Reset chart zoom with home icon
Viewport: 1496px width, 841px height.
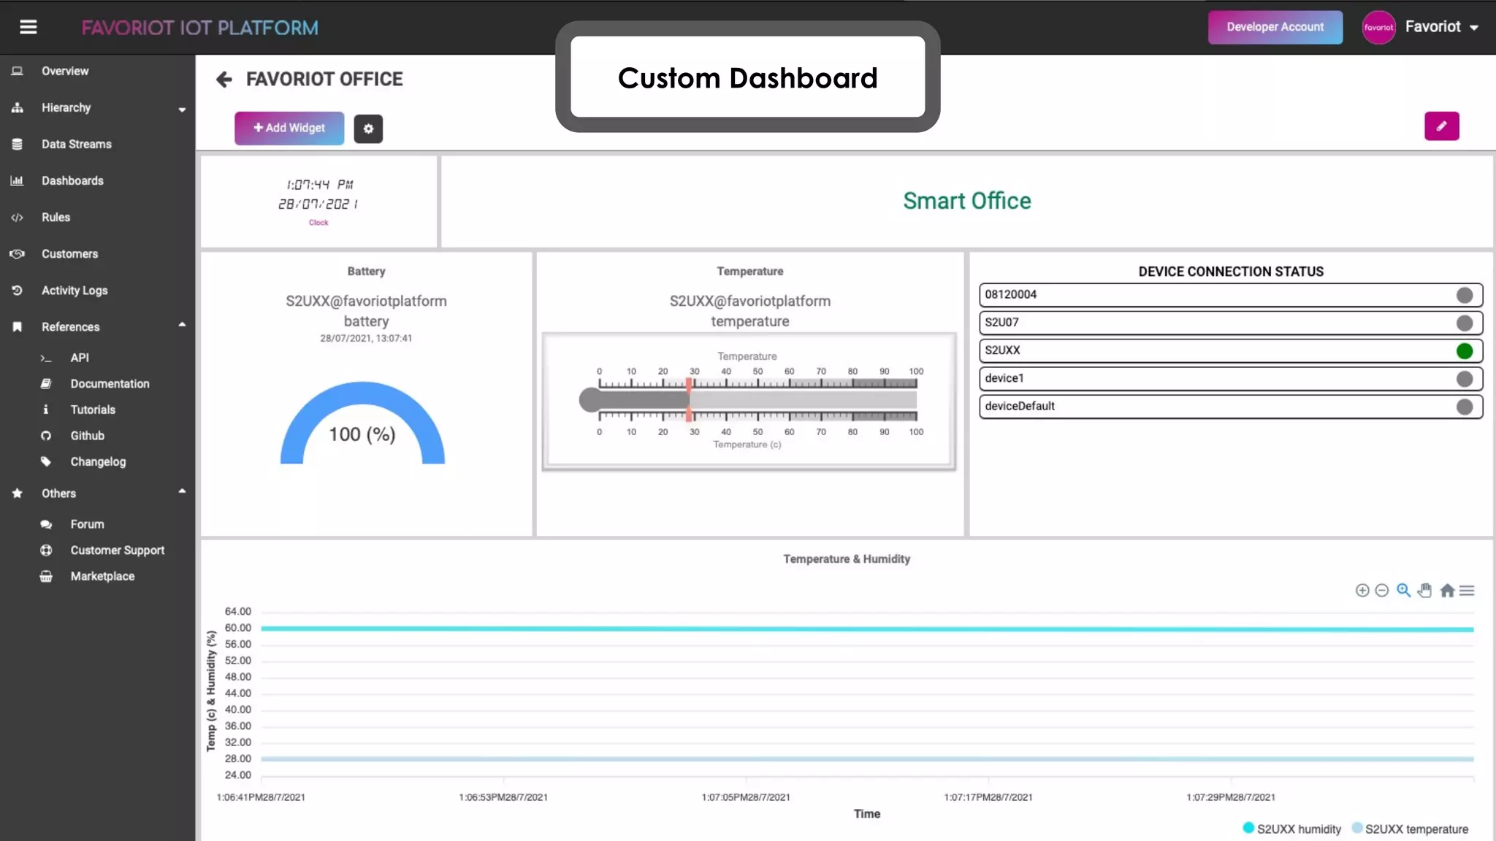(1447, 590)
